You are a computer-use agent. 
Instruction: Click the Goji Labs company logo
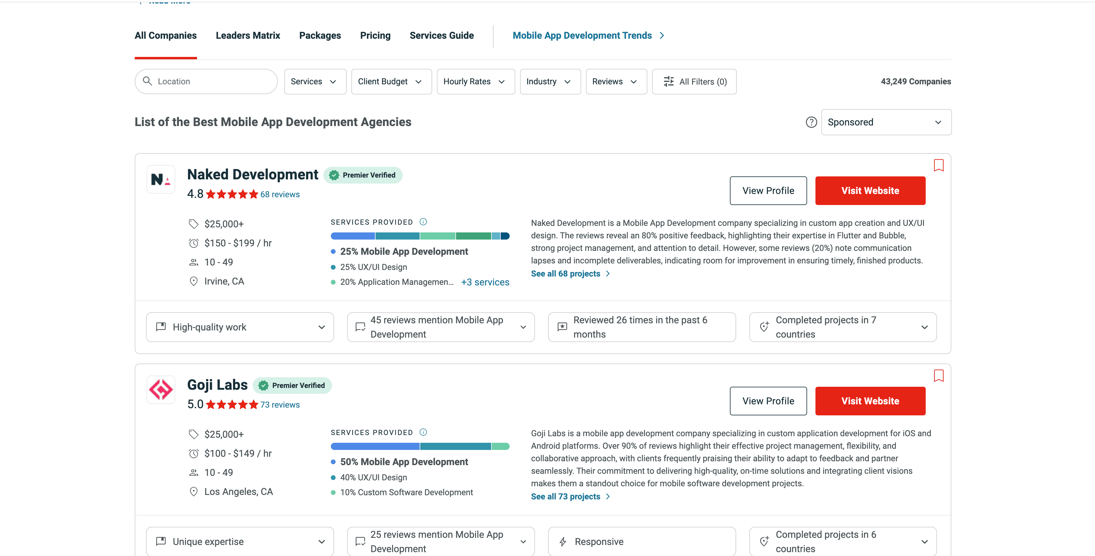click(161, 390)
